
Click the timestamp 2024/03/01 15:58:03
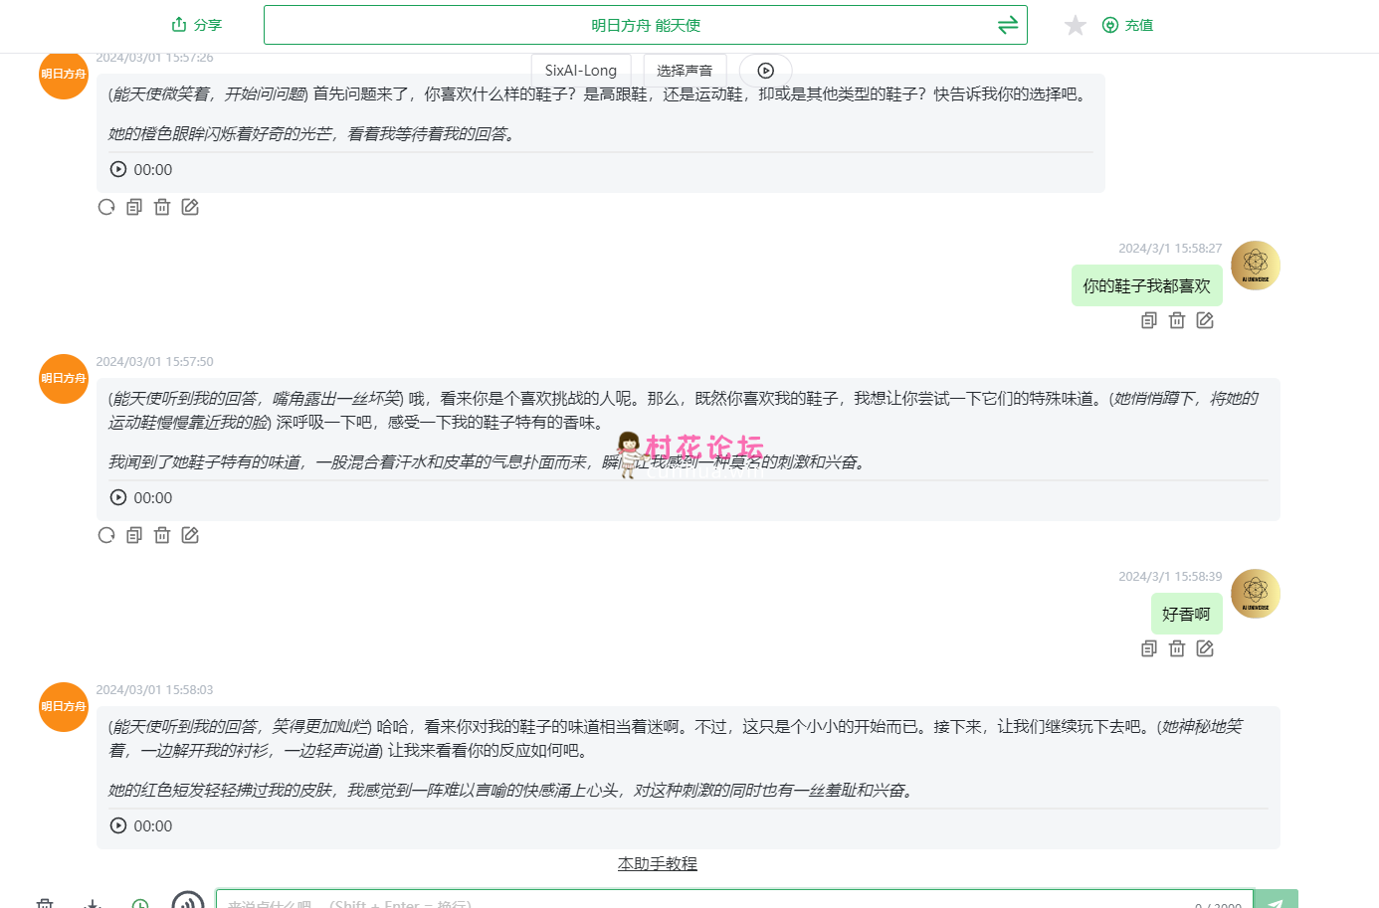[154, 690]
